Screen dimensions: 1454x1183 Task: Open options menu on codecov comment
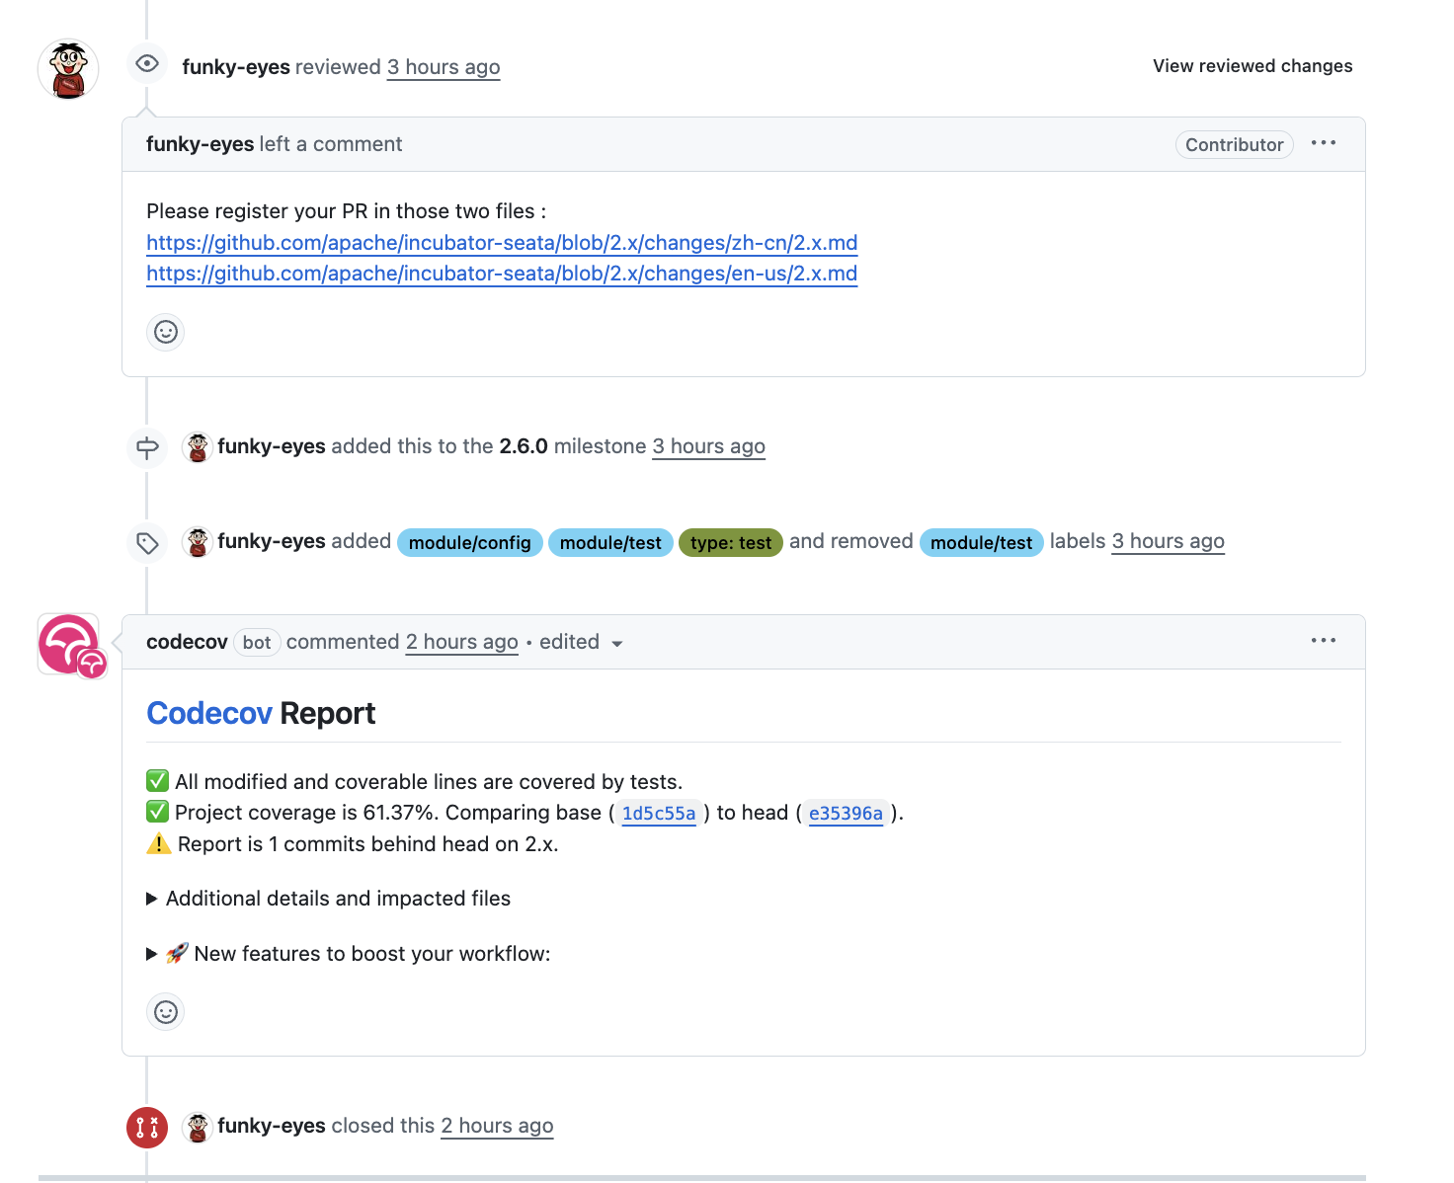(1323, 641)
